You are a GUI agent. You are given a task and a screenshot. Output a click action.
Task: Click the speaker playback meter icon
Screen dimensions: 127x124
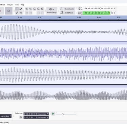pos(79,13)
